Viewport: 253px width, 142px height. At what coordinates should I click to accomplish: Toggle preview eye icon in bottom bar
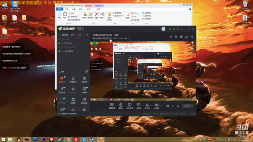click(173, 106)
